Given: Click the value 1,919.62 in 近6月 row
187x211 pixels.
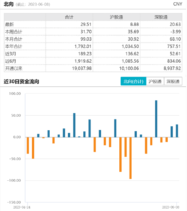Looking at the screenshot, I should tap(83, 61).
